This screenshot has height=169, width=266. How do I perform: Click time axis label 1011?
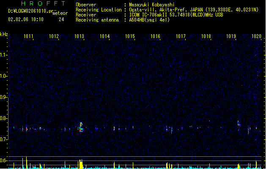point(28,36)
